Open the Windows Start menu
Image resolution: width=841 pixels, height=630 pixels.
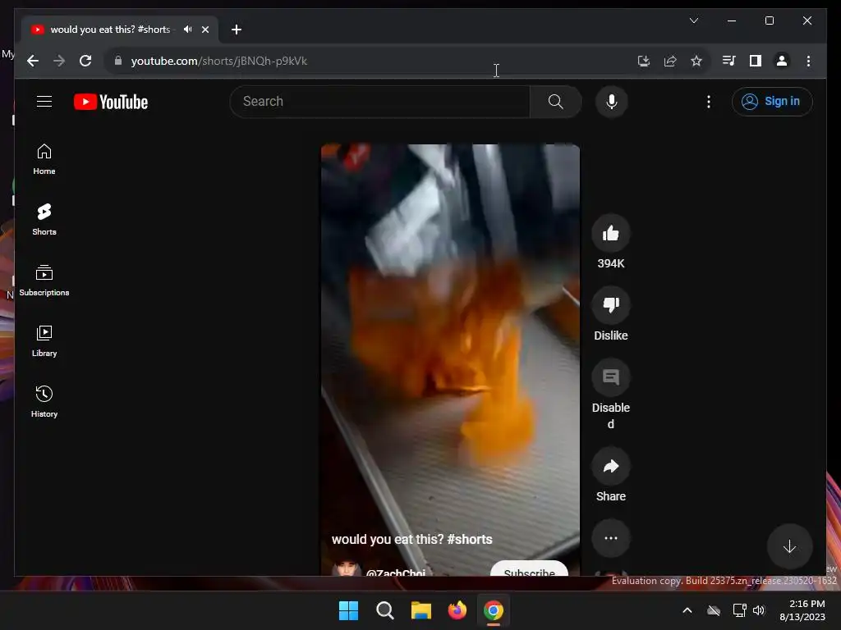click(x=348, y=610)
